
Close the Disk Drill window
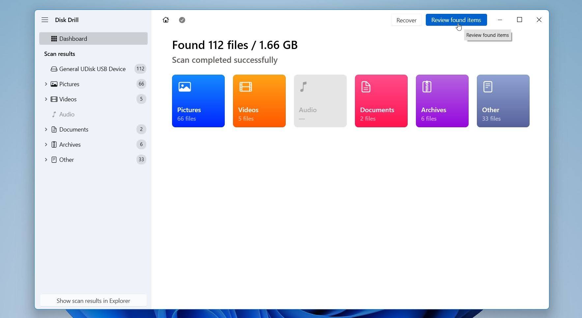pos(539,20)
